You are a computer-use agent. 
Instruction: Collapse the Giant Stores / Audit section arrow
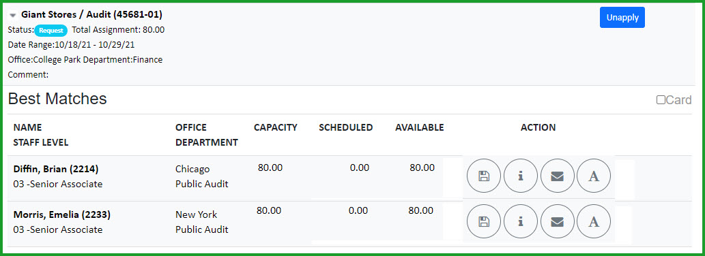click(13, 15)
